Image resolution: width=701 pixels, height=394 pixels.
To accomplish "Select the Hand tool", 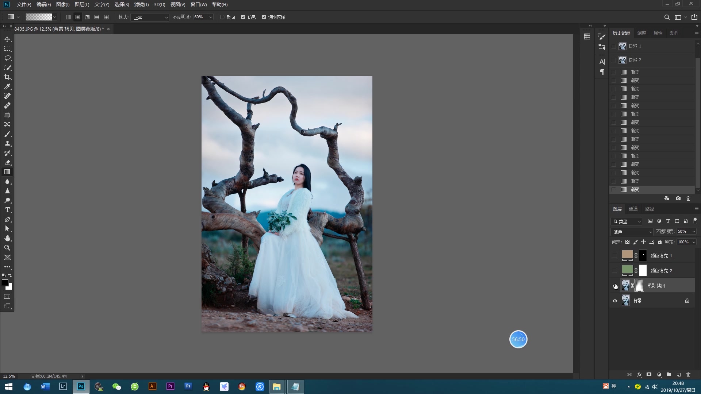I will tap(7, 238).
